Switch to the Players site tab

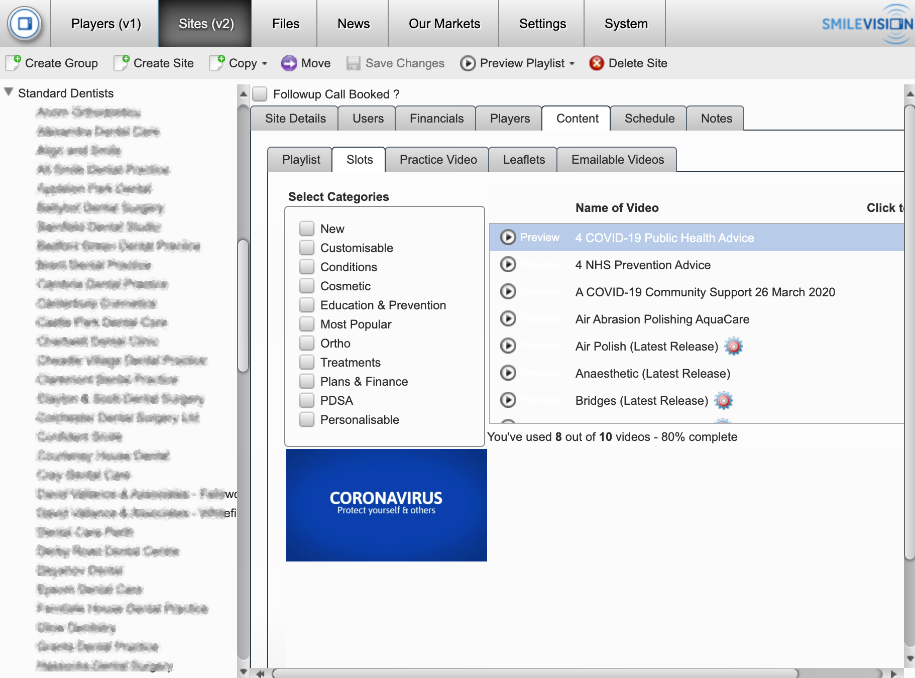[x=510, y=119]
